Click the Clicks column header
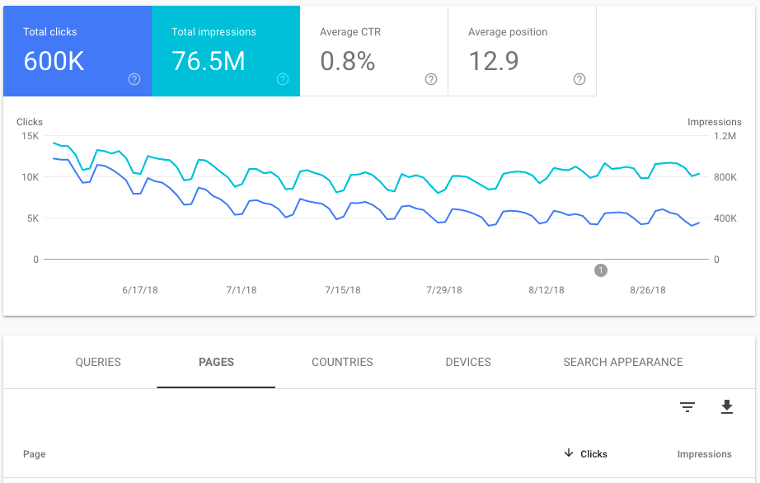This screenshot has height=483, width=760. pyautogui.click(x=595, y=453)
